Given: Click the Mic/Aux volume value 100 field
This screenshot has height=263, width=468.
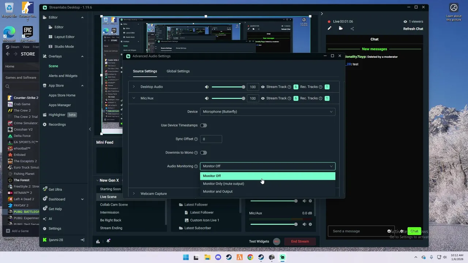Looking at the screenshot, I should tap(253, 98).
